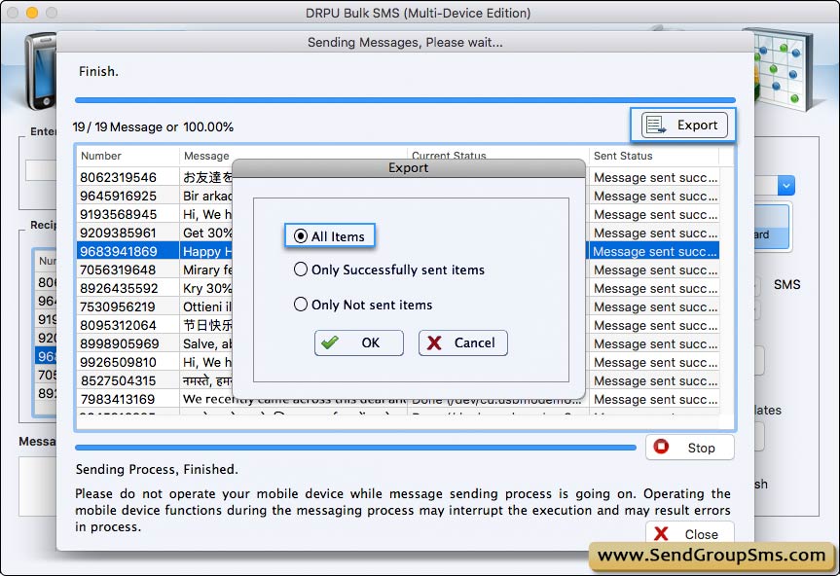Click the red stop icon
Viewport: 840px width, 576px height.
pyautogui.click(x=661, y=447)
